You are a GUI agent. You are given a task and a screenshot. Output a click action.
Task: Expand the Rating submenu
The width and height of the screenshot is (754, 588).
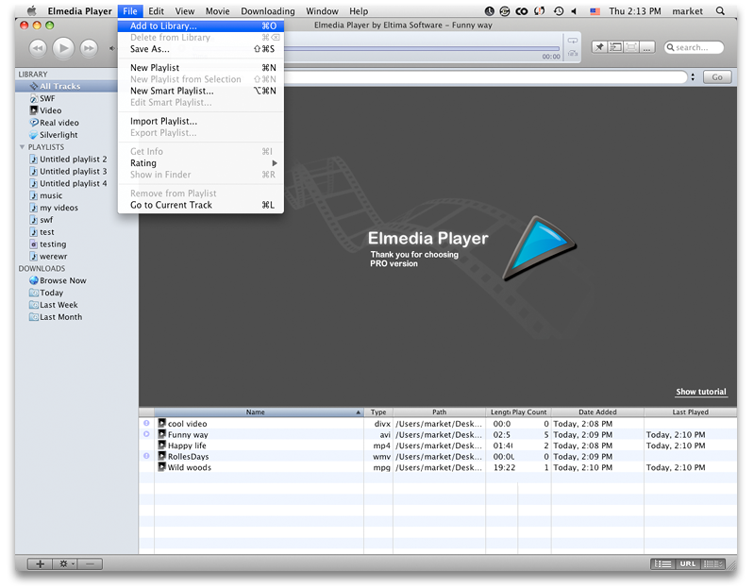pos(200,163)
